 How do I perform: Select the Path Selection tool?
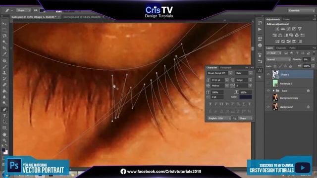(x=4, y=122)
